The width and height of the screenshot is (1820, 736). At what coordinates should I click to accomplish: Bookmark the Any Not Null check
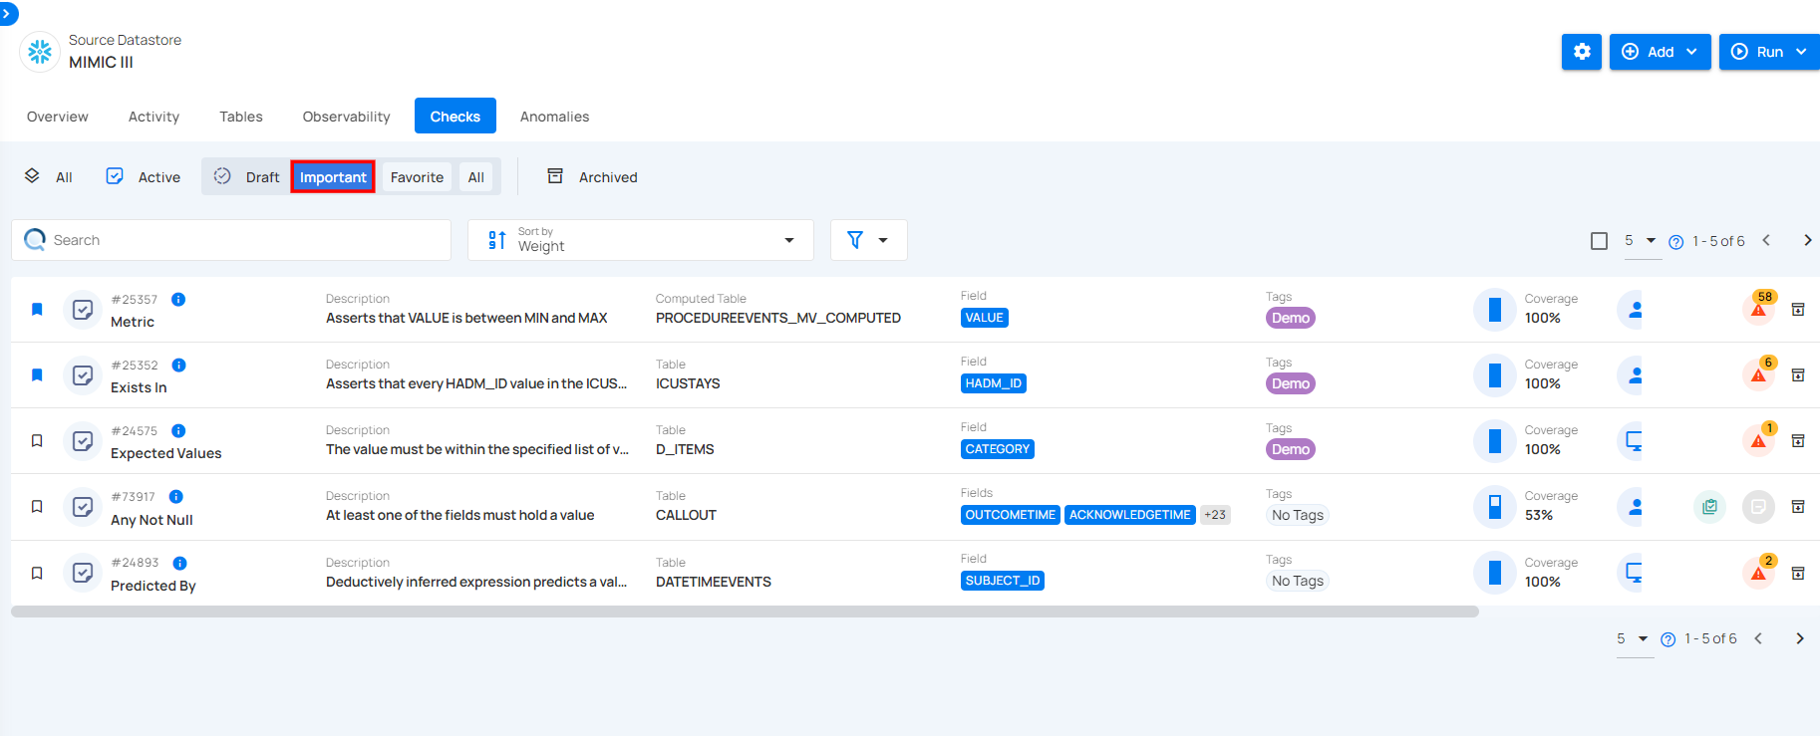point(37,507)
